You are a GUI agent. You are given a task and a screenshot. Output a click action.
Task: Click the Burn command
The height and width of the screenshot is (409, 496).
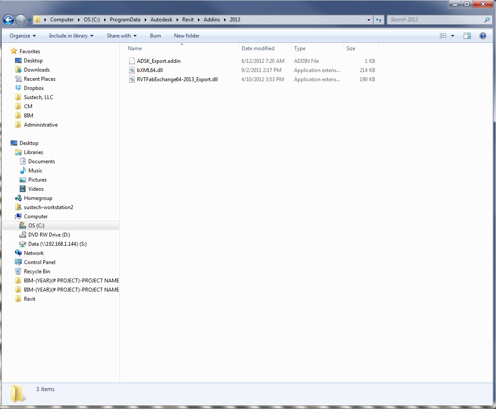click(155, 35)
